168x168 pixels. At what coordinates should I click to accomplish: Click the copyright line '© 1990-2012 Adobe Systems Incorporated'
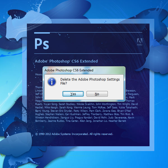pyautogui.click(x=62, y=134)
